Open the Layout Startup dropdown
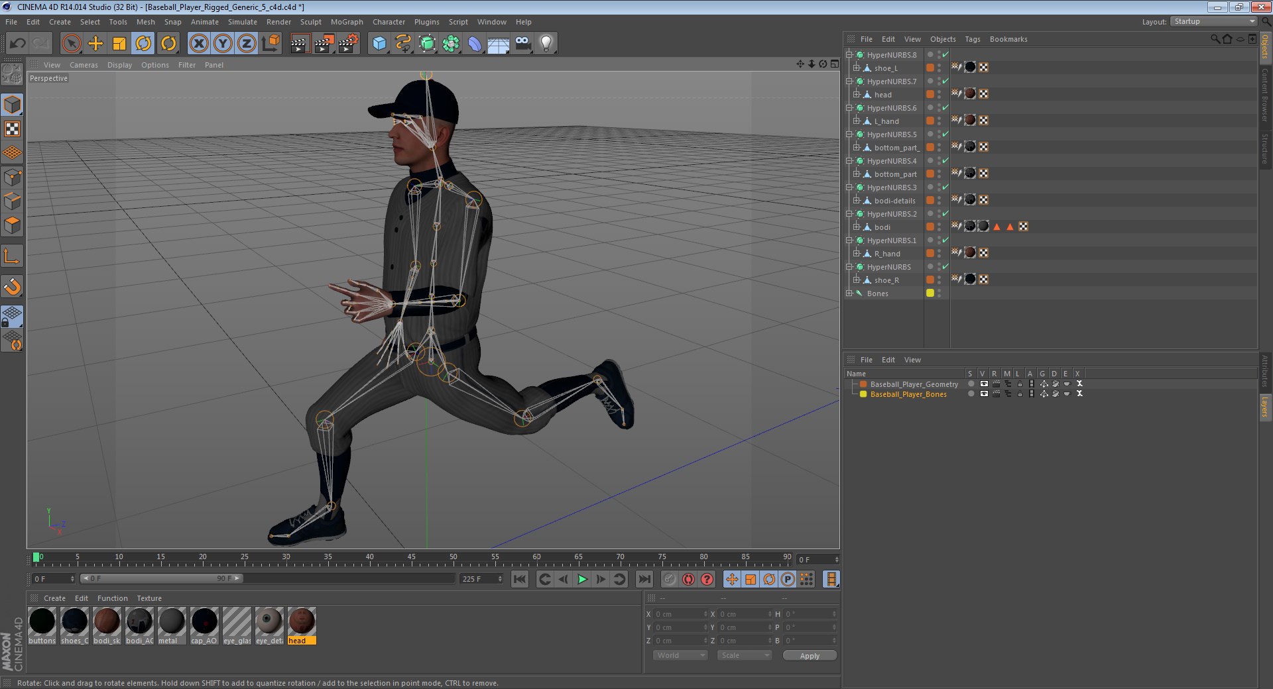The image size is (1273, 689). tap(1215, 21)
